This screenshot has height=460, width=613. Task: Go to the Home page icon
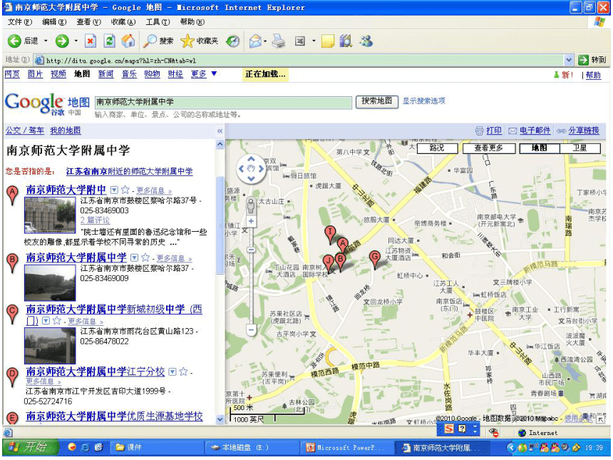tap(128, 41)
